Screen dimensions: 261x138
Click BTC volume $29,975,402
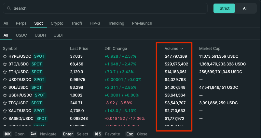176,64
